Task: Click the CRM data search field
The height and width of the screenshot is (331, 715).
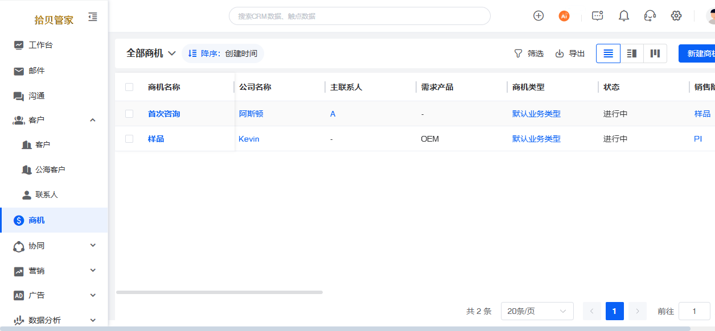Action: [360, 16]
